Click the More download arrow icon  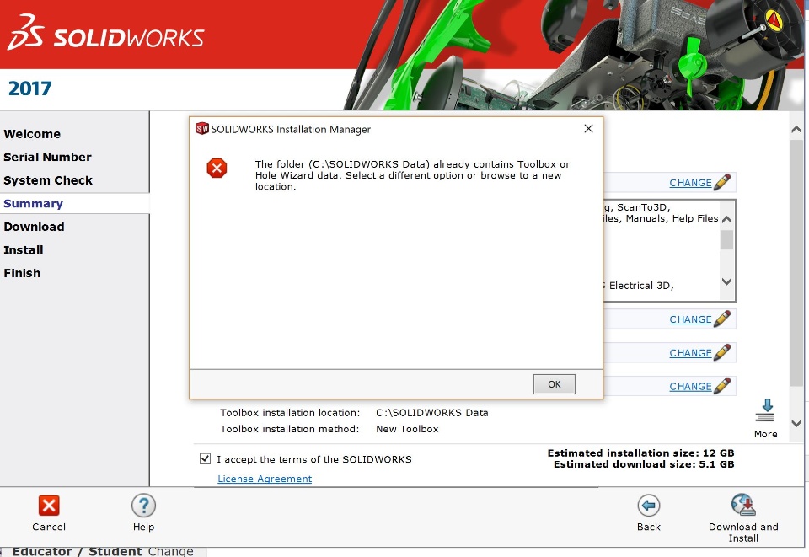coord(766,410)
